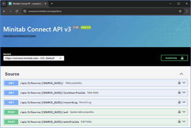Click the lock icon on editFields row
The image size is (191, 128).
click(179, 122)
